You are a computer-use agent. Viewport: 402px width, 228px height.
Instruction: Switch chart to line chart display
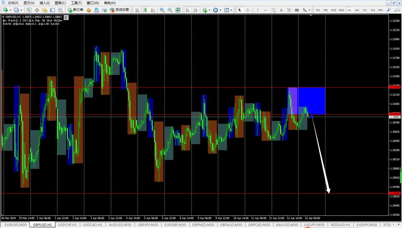click(153, 10)
